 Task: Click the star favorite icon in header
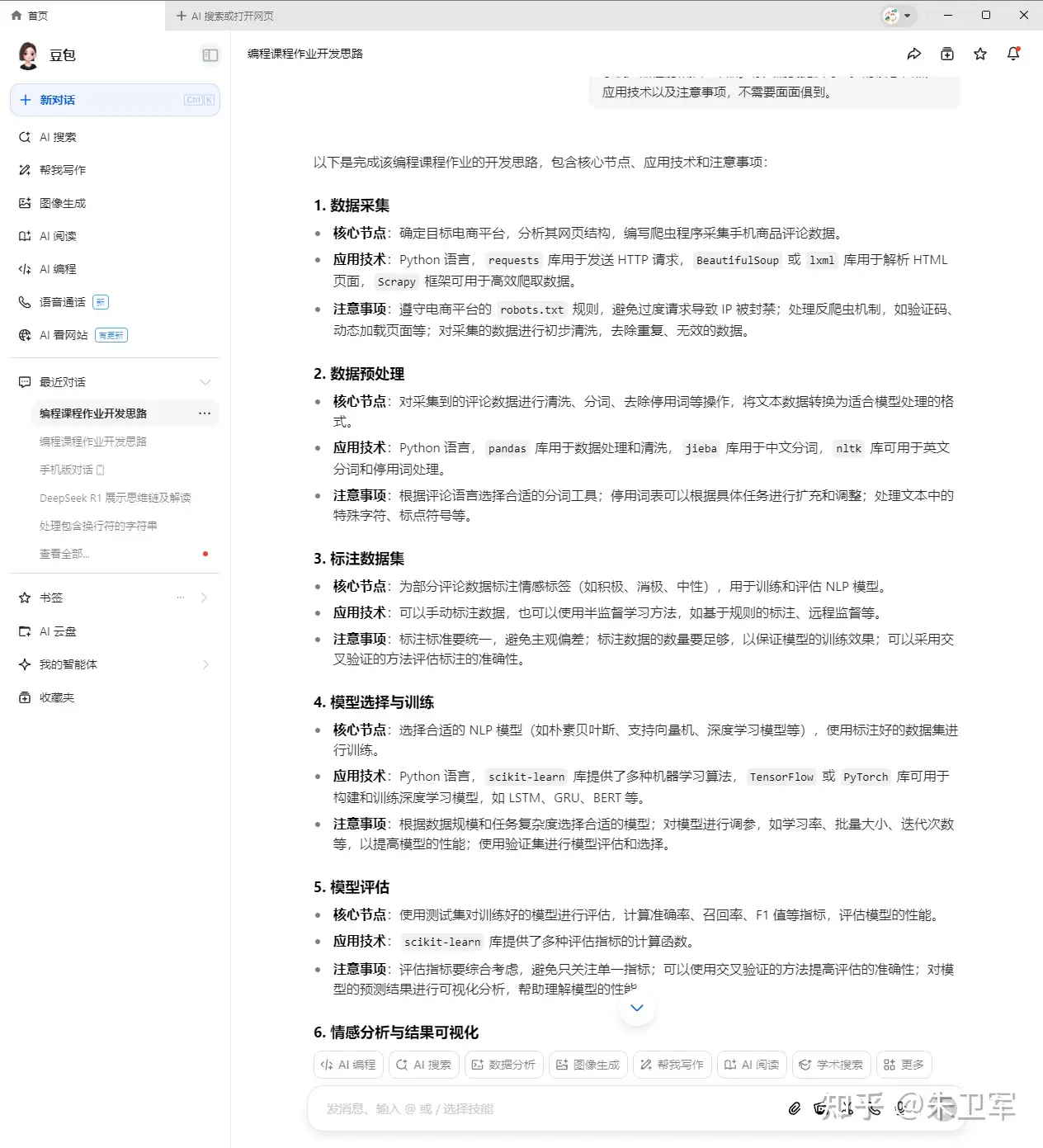click(980, 54)
